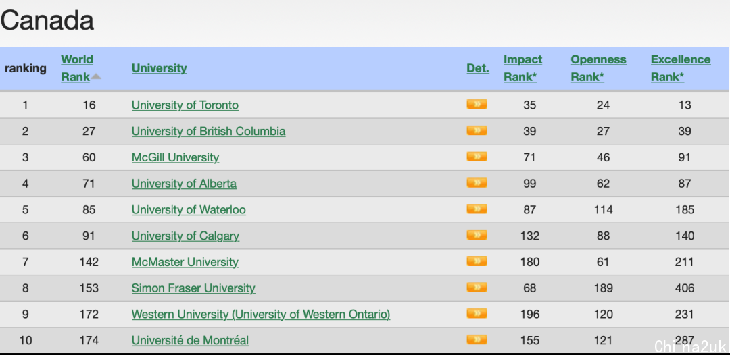Sort by Impact Rank header
This screenshot has height=355, width=730.
point(522,68)
